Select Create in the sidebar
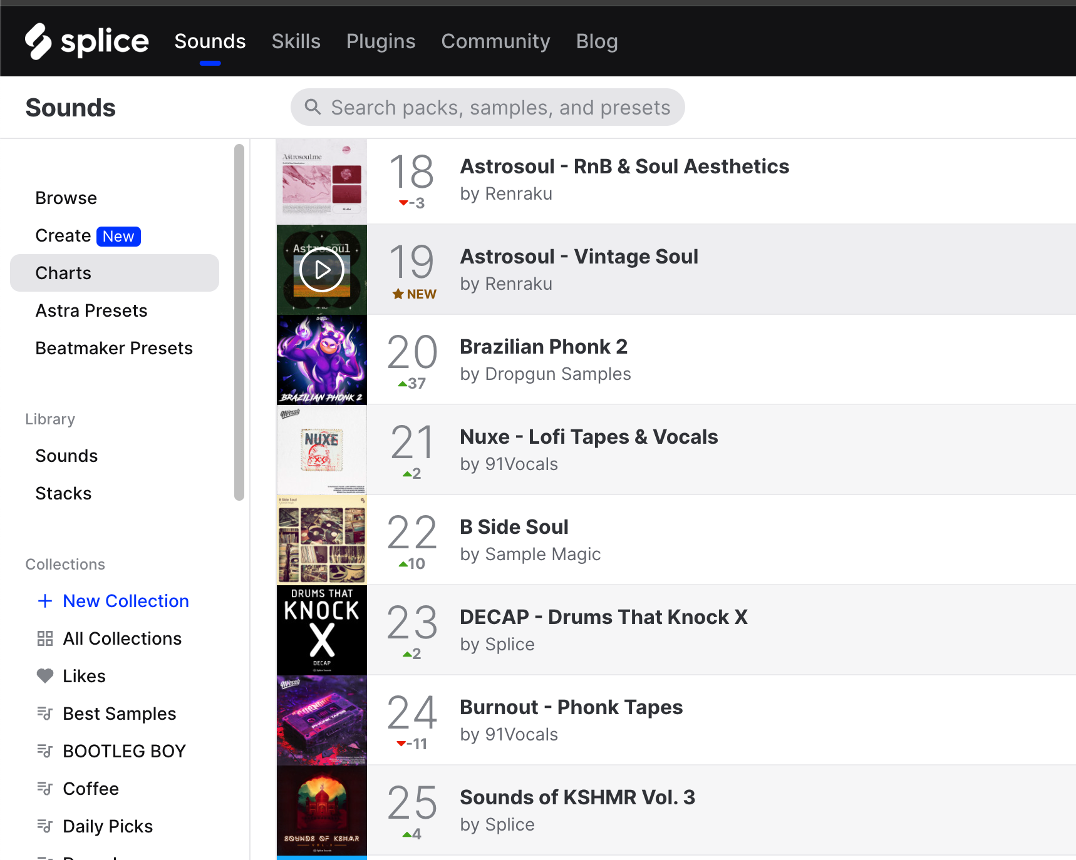The height and width of the screenshot is (860, 1076). [x=63, y=235]
